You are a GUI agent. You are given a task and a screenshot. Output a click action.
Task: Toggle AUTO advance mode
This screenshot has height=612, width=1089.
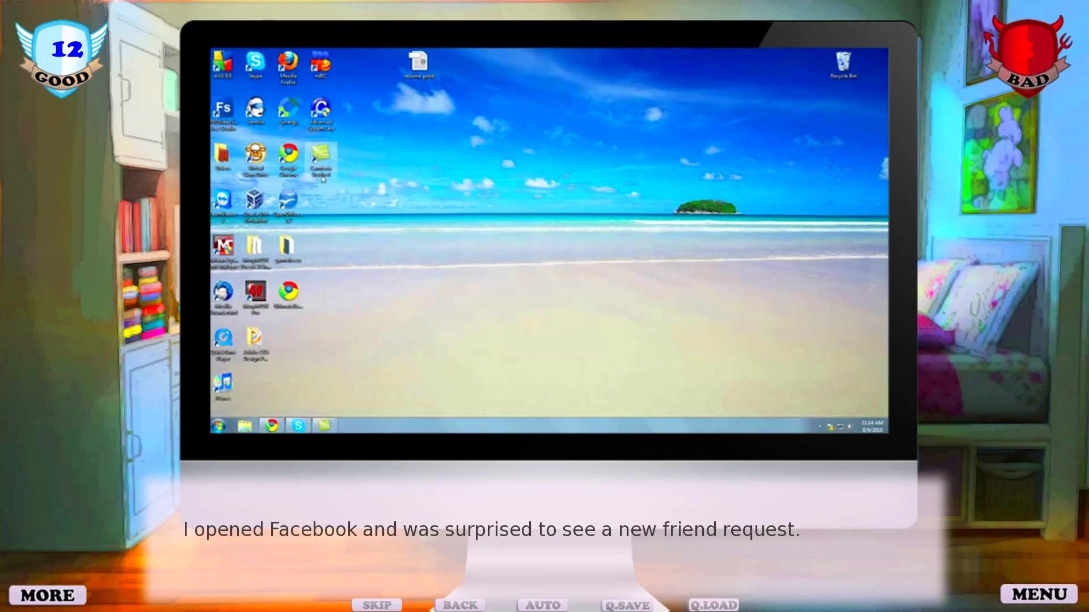(543, 605)
